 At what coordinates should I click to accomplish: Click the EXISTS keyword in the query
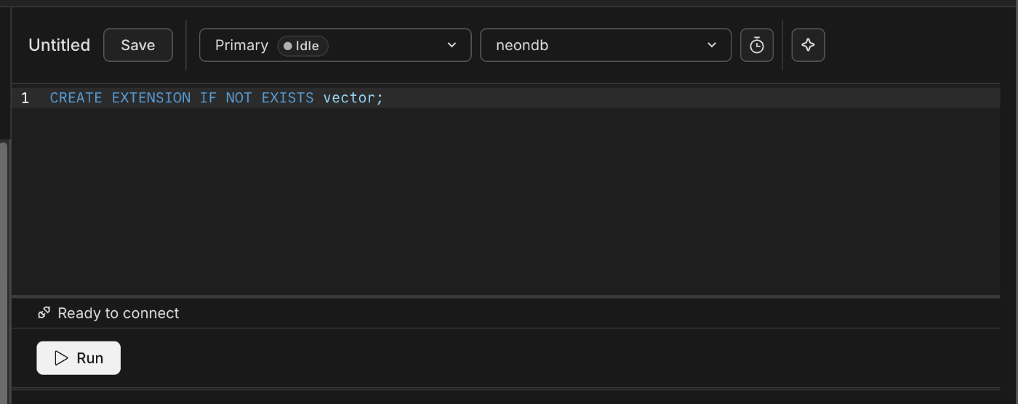click(287, 98)
